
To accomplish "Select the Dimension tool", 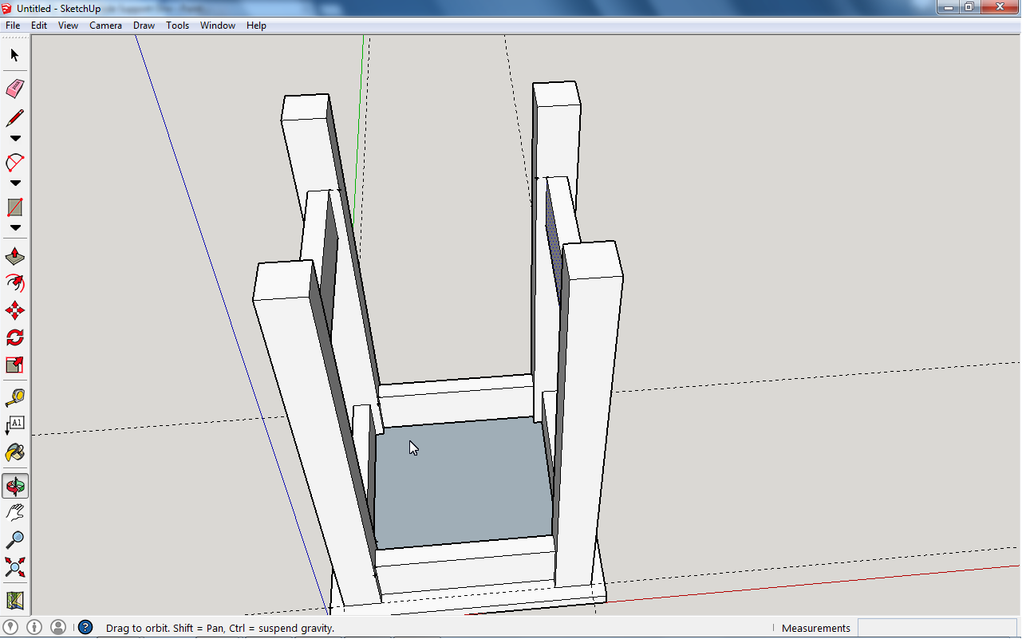I will coord(14,424).
